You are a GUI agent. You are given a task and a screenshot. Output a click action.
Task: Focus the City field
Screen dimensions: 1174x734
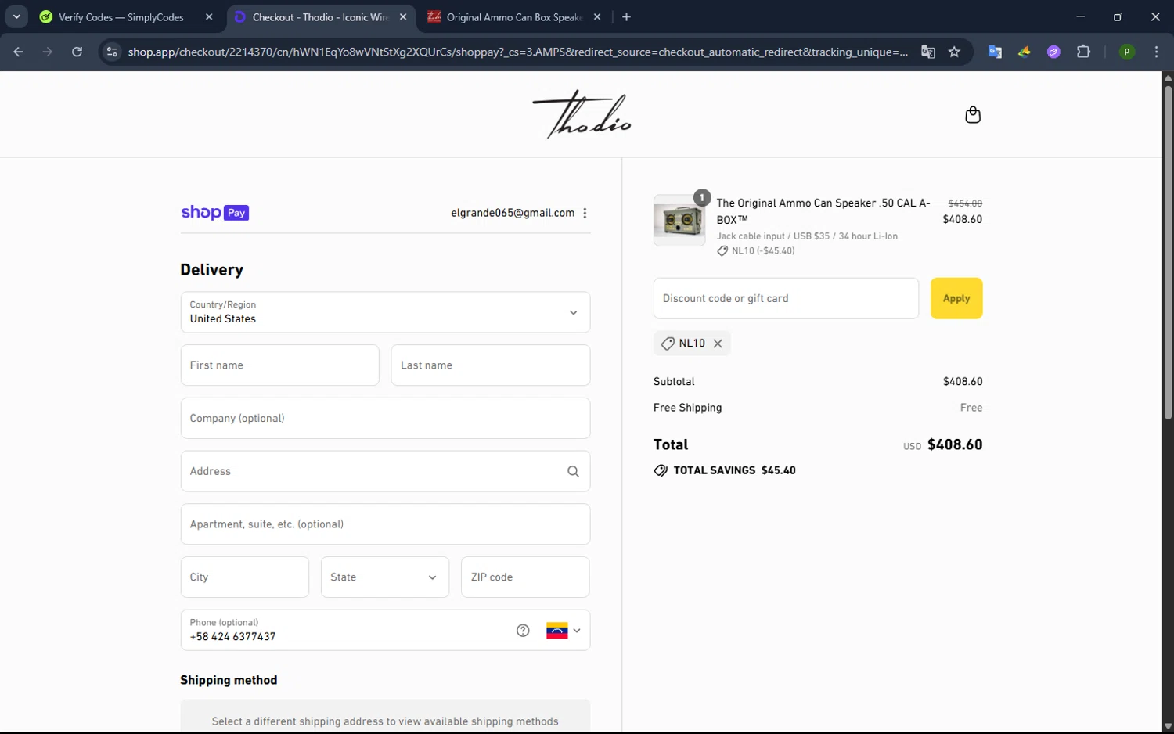[244, 577]
